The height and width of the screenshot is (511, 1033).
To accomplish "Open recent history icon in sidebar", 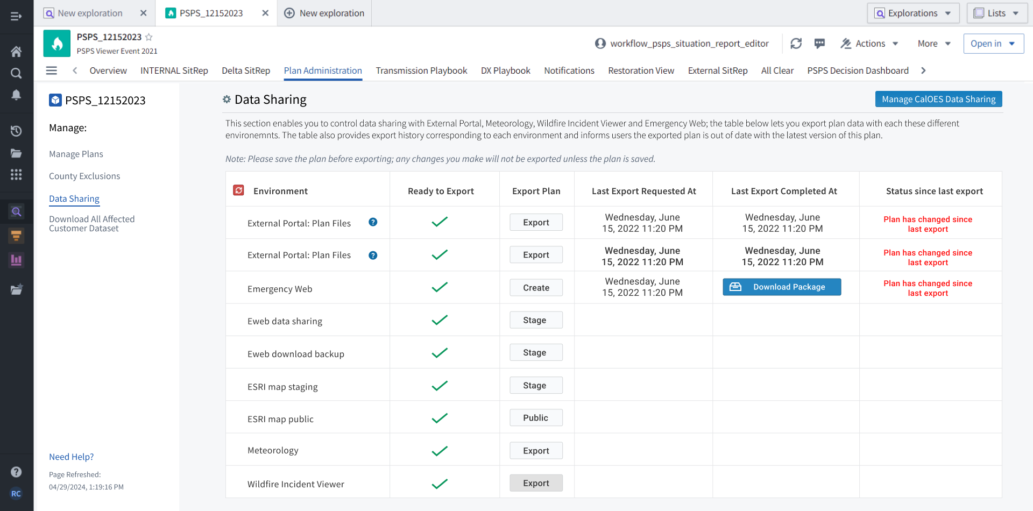I will pyautogui.click(x=16, y=131).
